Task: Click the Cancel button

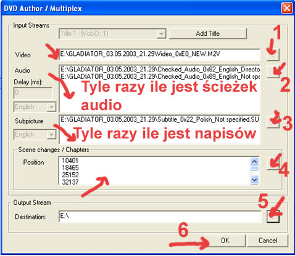Action: pos(268,241)
